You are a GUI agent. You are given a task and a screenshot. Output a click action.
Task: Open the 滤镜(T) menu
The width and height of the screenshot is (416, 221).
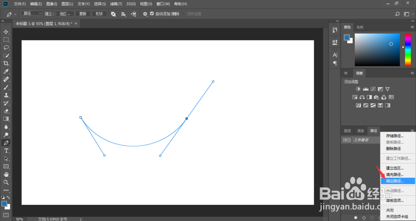pos(116,4)
